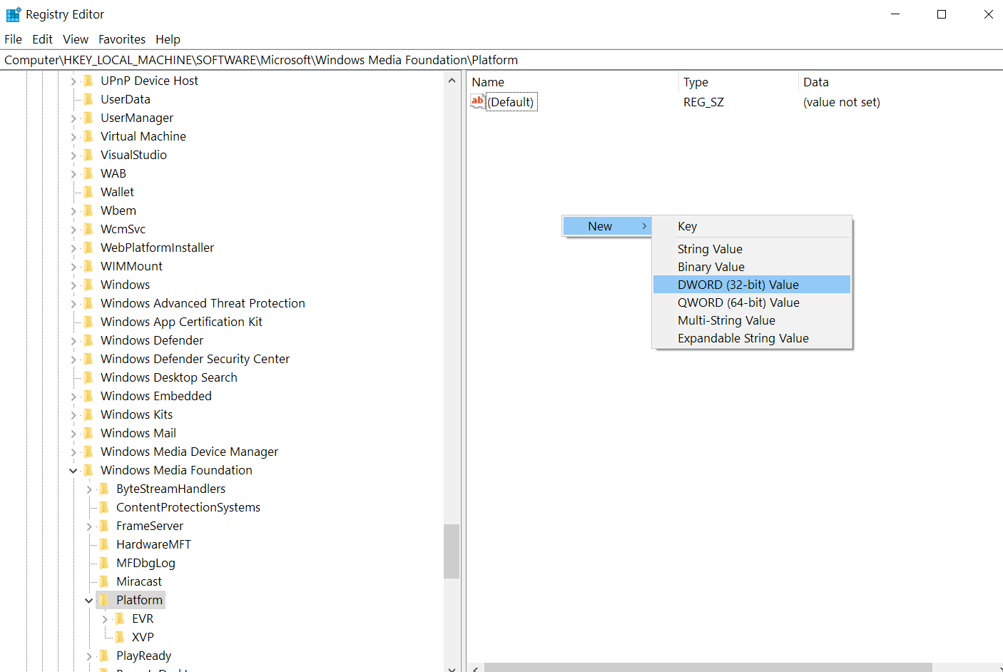
Task: Click the Miracast folder icon
Action: tap(104, 581)
